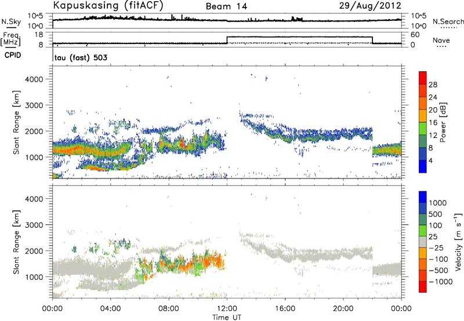Select the "Freq. [MHz]" axis label
Image resolution: width=464 pixels, height=321 pixels.
pos(10,39)
